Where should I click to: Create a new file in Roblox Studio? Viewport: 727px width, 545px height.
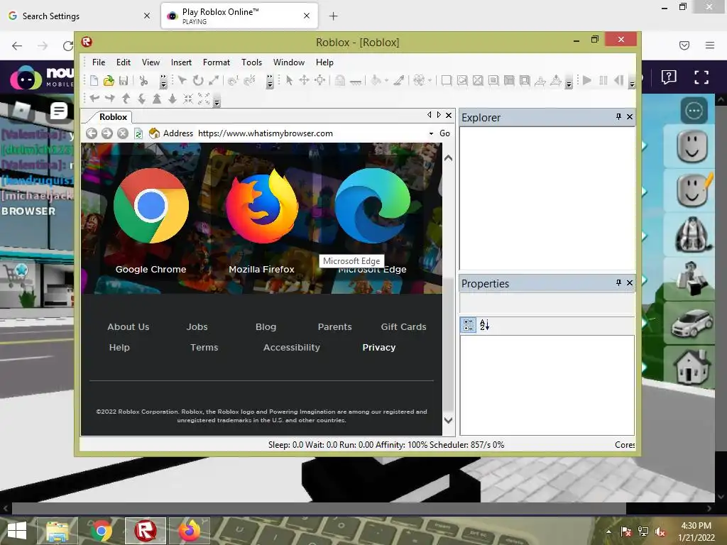pyautogui.click(x=94, y=81)
